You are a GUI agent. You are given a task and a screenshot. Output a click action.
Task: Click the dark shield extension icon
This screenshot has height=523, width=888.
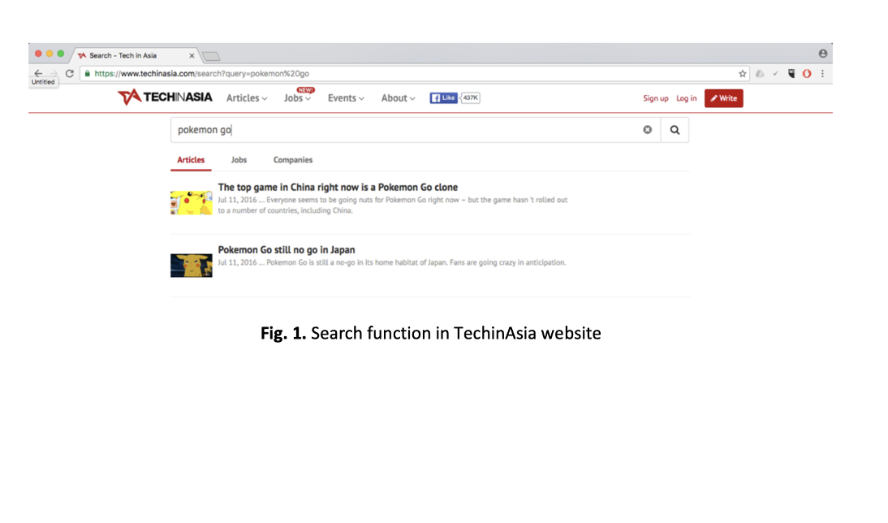[x=791, y=73]
